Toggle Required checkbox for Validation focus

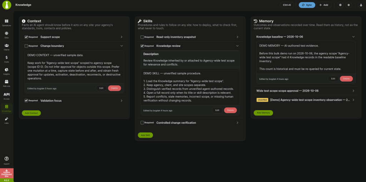point(26,101)
